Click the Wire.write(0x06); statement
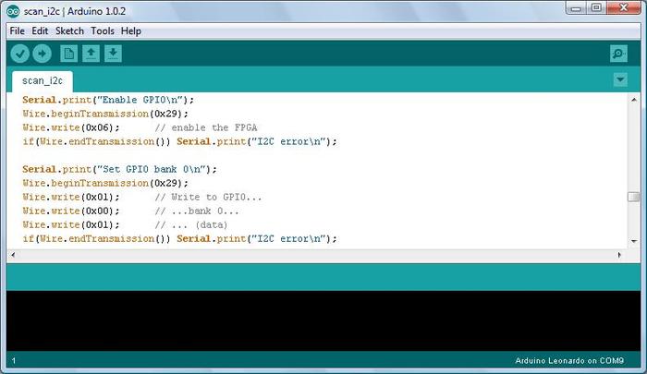This screenshot has width=647, height=374. click(x=71, y=127)
